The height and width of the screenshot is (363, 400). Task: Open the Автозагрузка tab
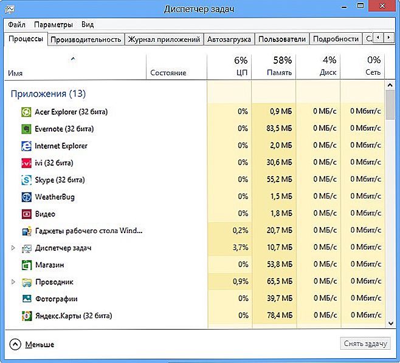pyautogui.click(x=229, y=39)
